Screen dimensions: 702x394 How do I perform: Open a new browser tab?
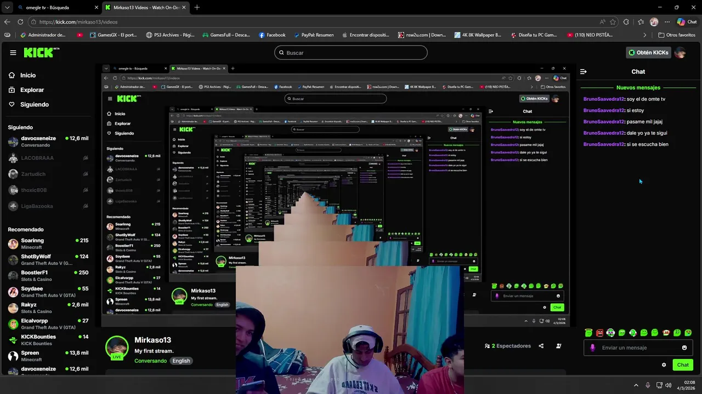tap(197, 7)
